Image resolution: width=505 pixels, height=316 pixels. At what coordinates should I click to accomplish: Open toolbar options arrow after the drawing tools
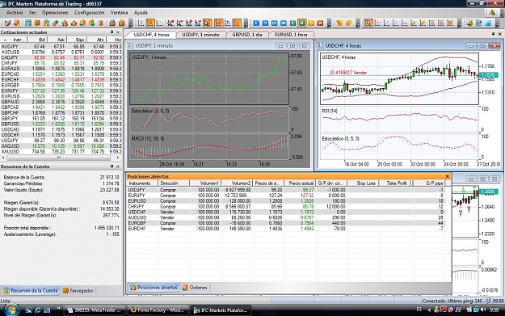459,23
